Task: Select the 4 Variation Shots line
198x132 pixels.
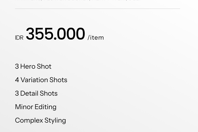Action: pos(41,80)
